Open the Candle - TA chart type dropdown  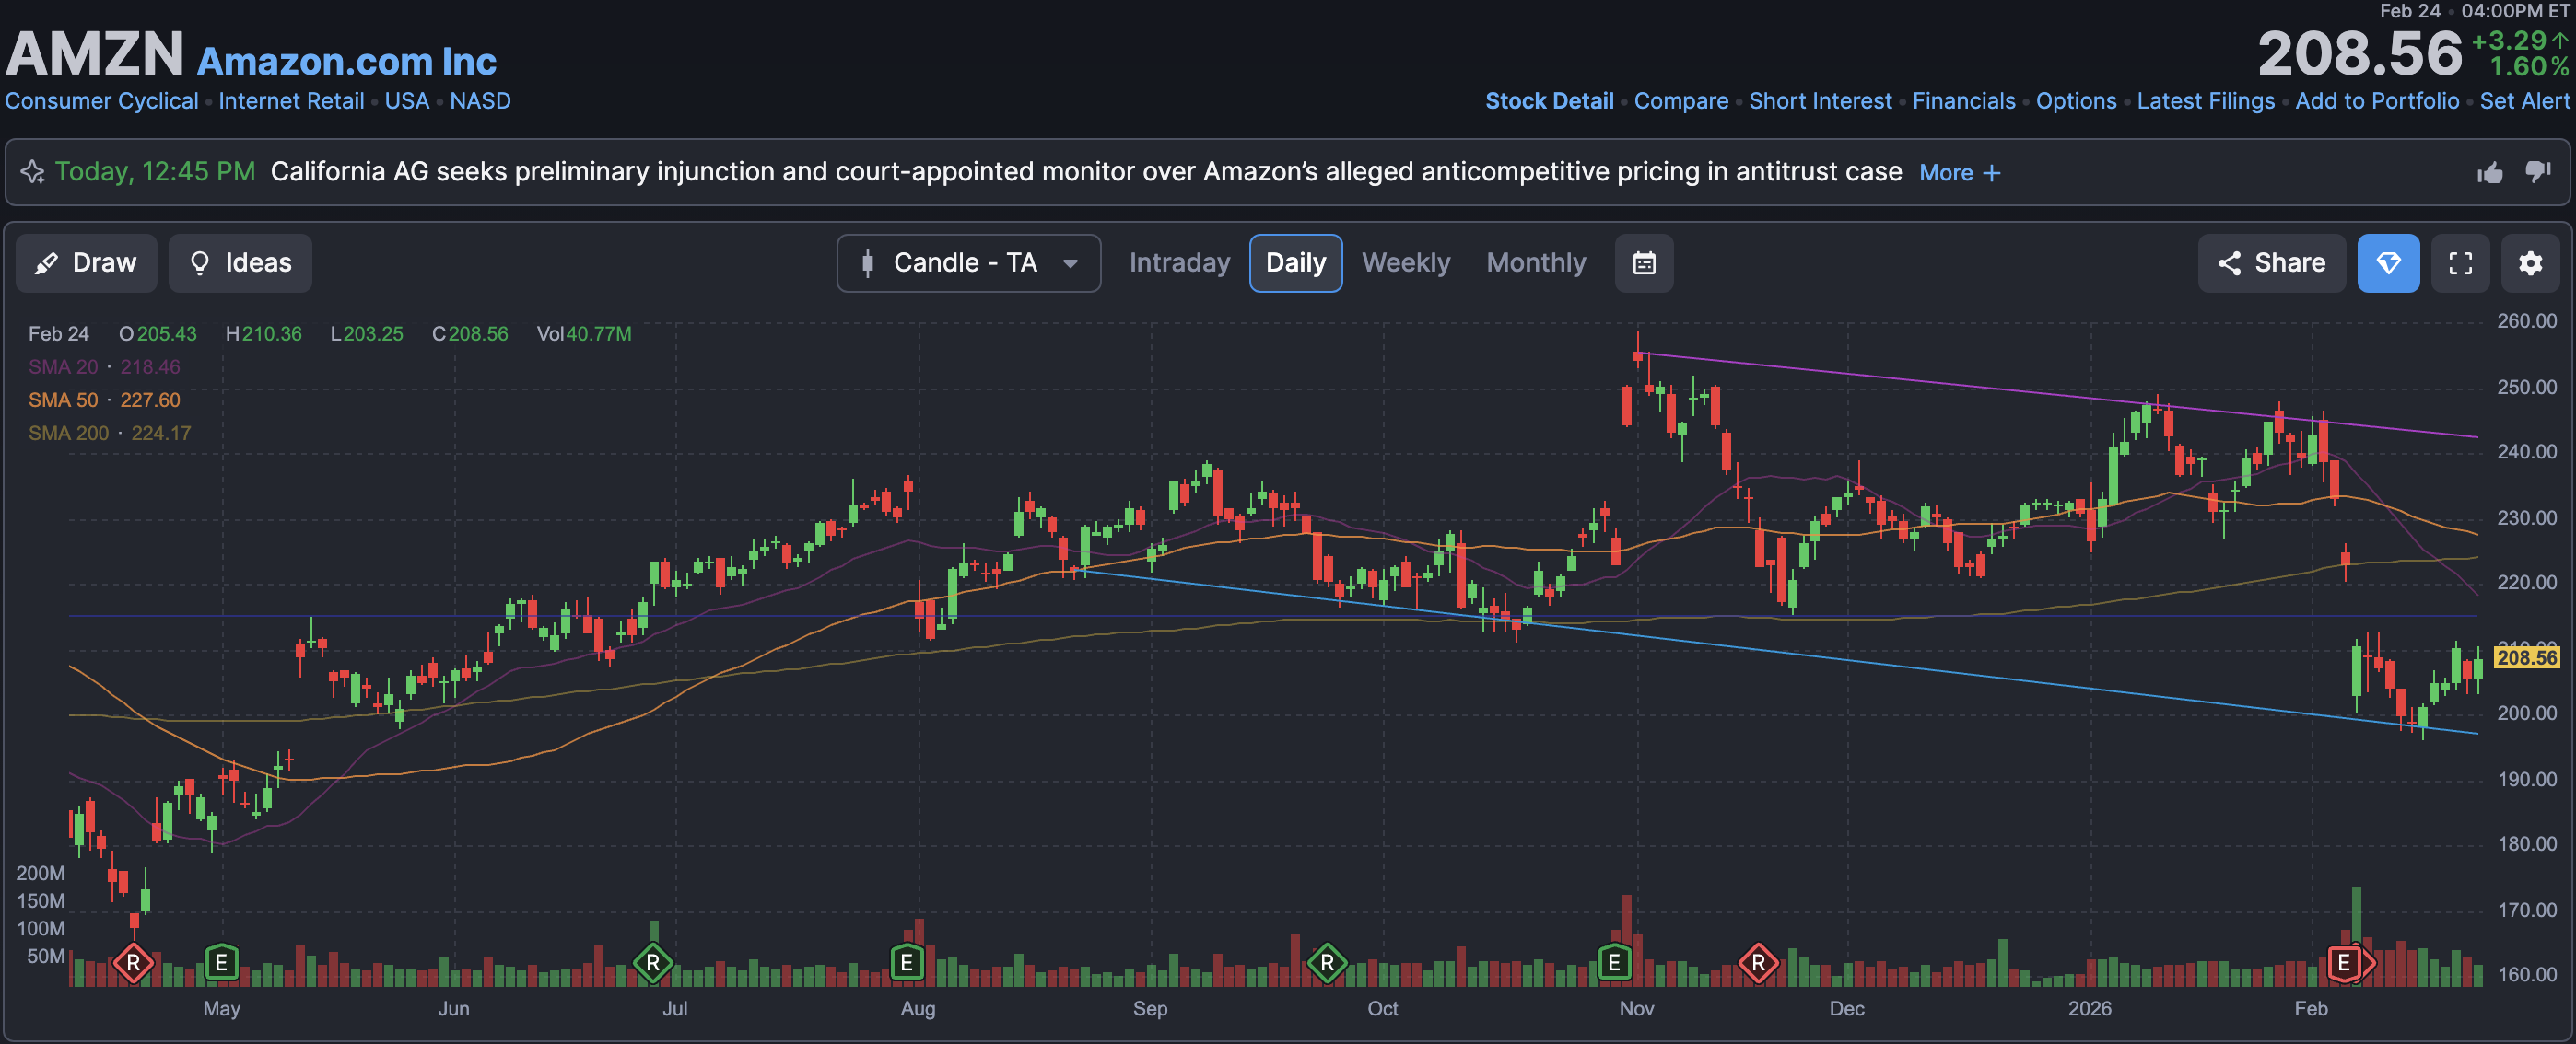(x=967, y=262)
